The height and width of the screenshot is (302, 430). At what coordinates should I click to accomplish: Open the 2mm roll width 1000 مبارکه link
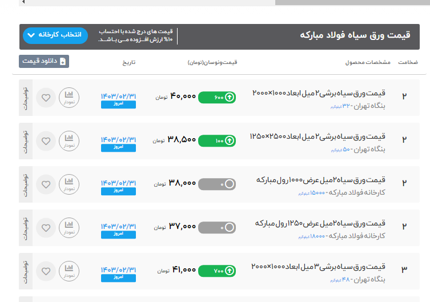321,180
